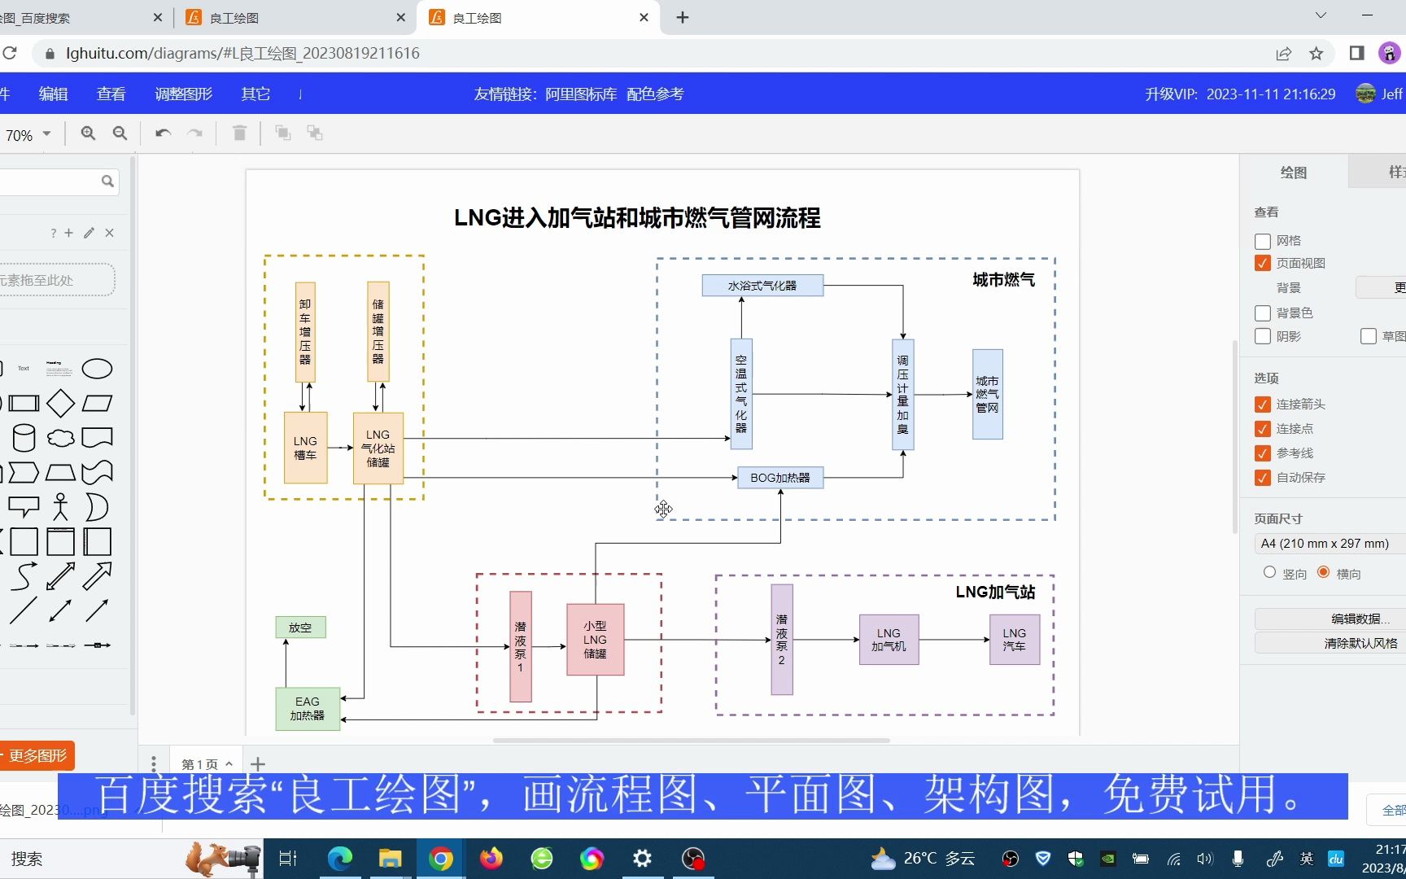
Task: Select the Zoom Out tool
Action: [x=120, y=133]
